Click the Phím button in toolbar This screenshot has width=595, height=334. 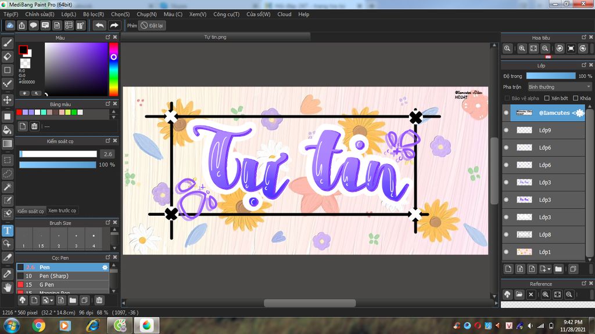click(132, 26)
